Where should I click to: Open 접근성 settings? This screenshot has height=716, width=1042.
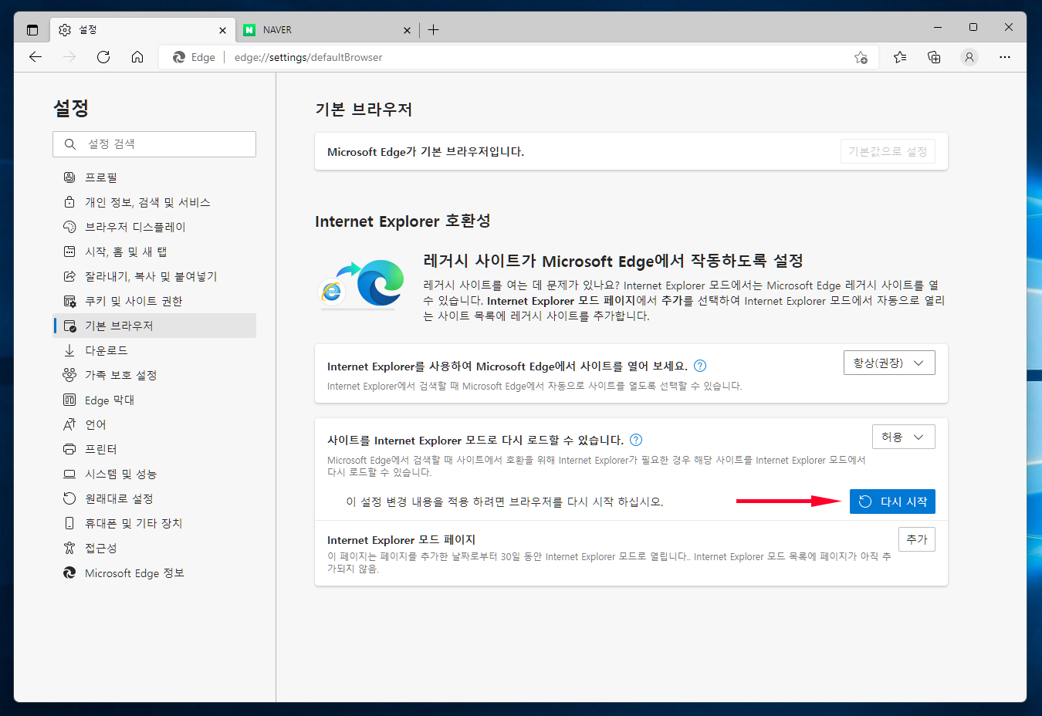(x=154, y=548)
